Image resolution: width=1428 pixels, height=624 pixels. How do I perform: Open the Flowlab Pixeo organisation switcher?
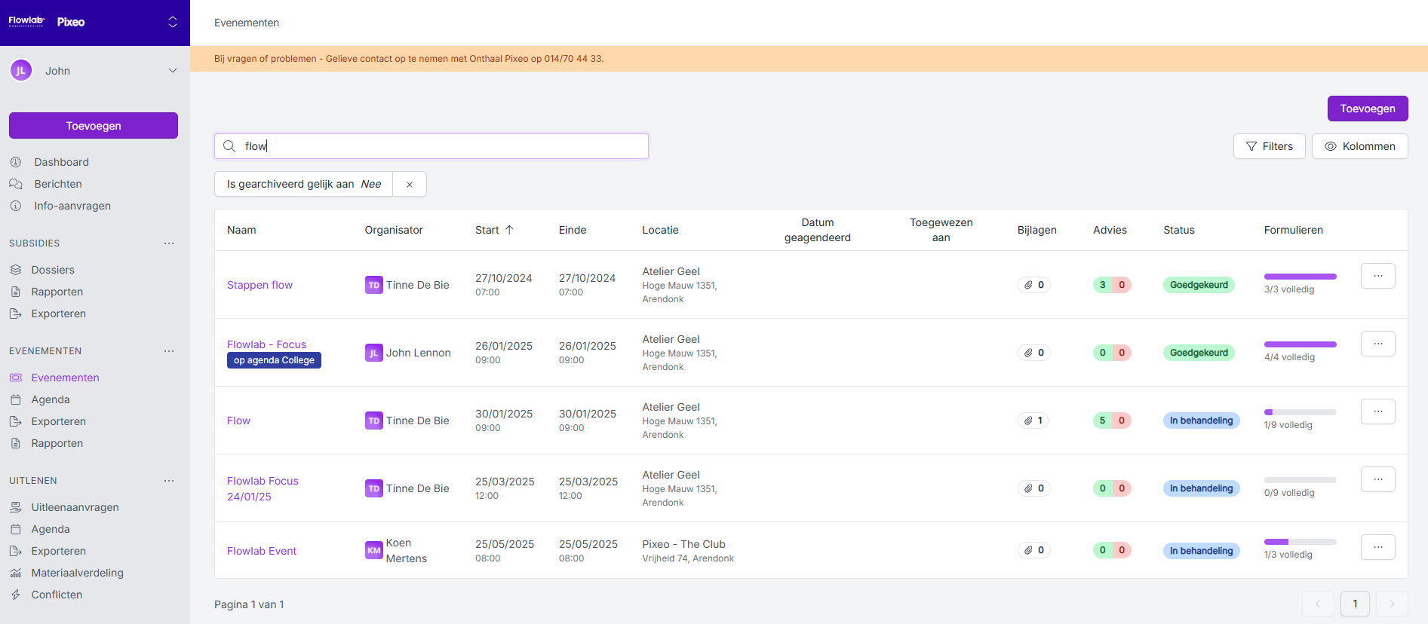coord(172,23)
